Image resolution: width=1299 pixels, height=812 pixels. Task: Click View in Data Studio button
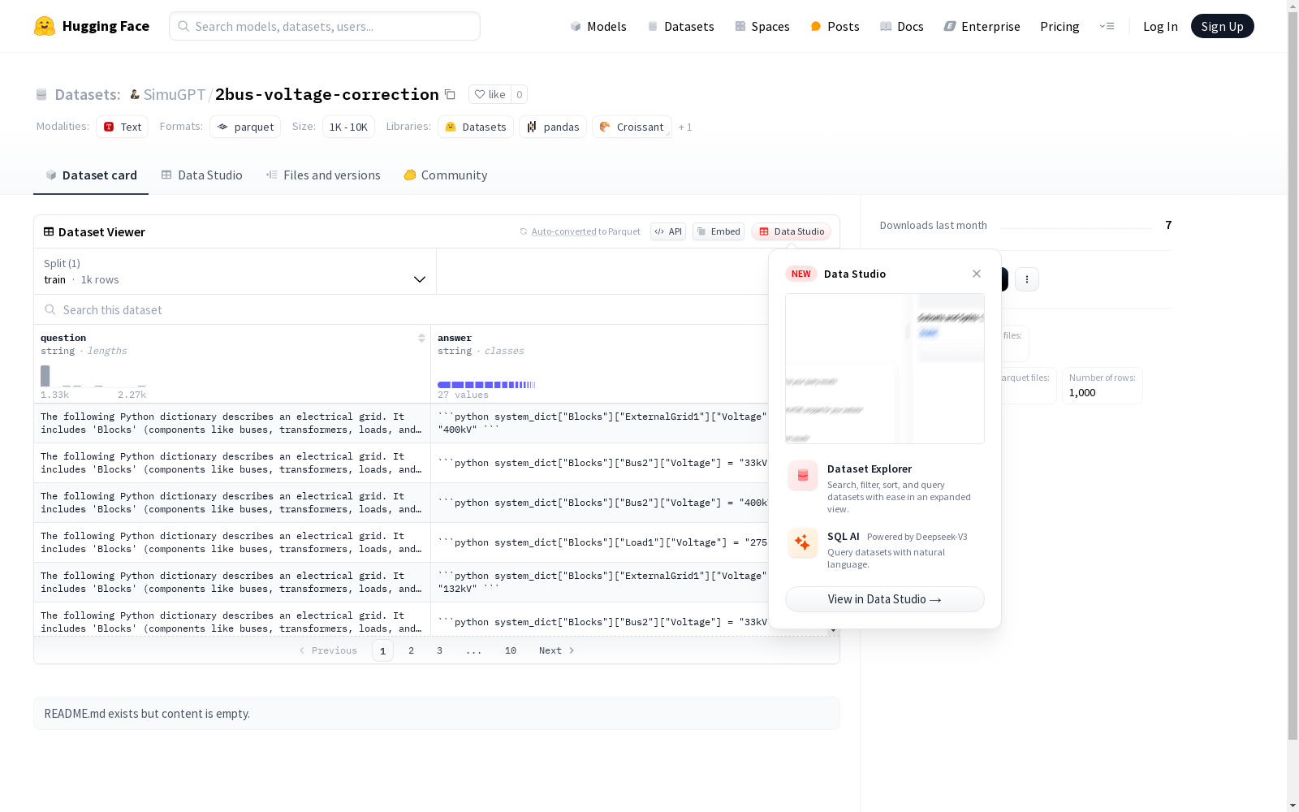885,599
